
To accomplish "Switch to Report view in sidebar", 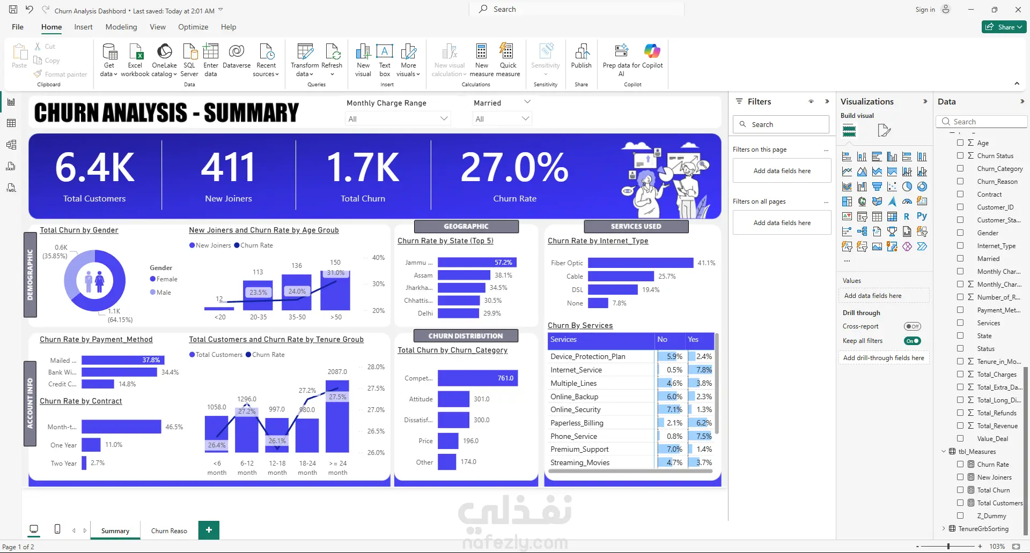I will [x=11, y=102].
